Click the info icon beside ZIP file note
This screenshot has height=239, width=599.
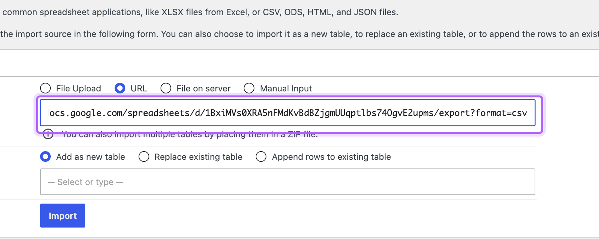coord(48,134)
